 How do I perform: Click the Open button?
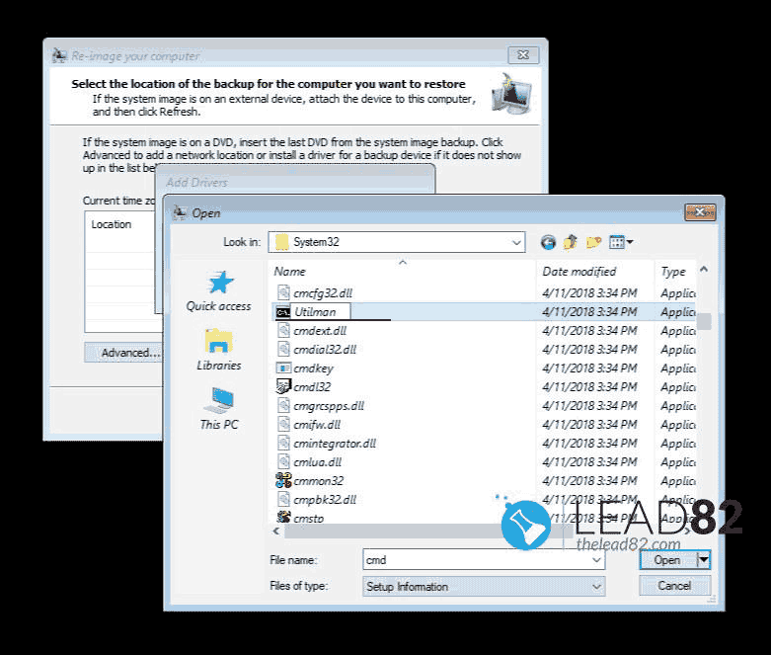668,560
